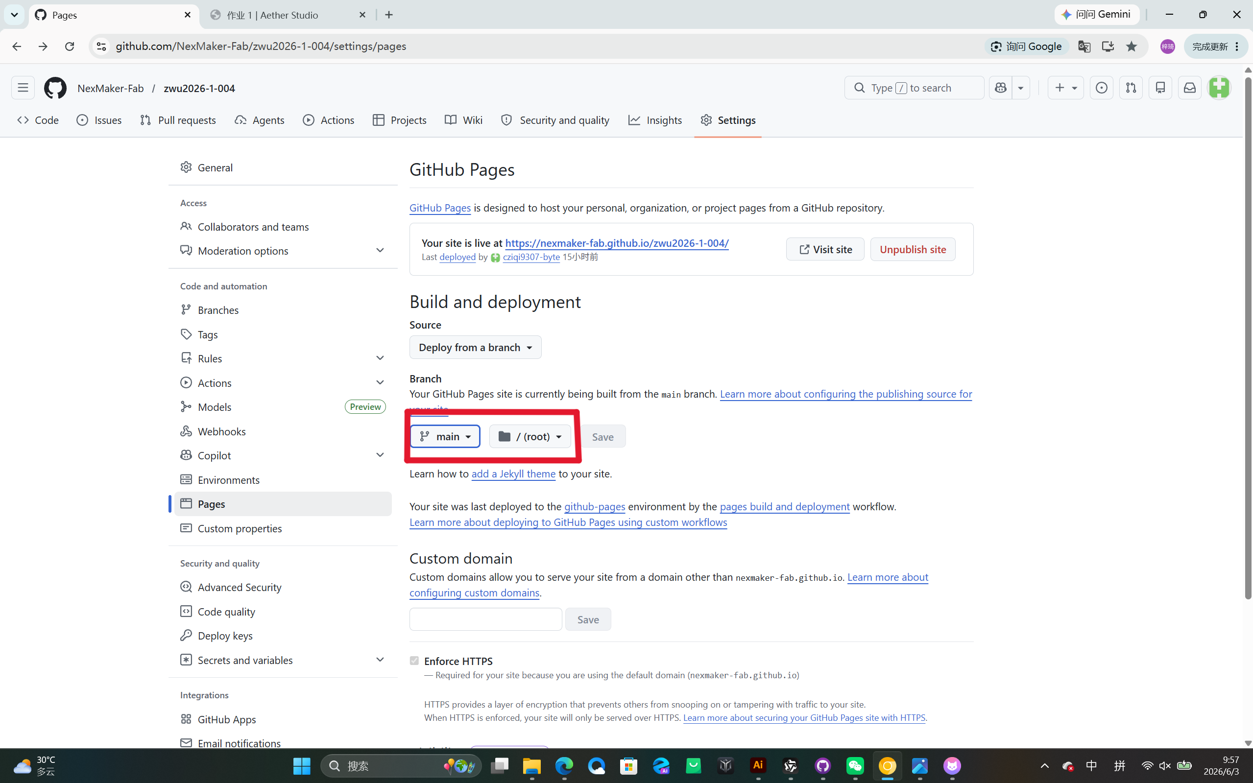Open General settings in sidebar
The height and width of the screenshot is (783, 1253).
(x=283, y=167)
